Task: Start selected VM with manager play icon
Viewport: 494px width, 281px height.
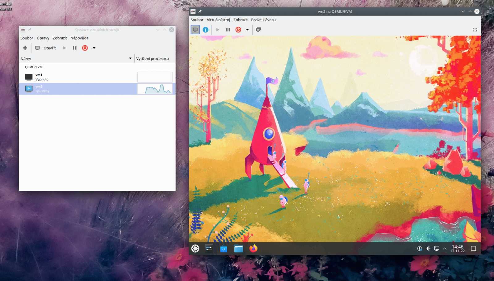Action: point(64,48)
